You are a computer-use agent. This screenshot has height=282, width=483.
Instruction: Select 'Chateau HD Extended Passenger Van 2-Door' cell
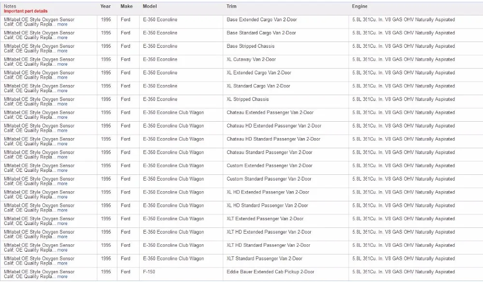[x=274, y=126]
